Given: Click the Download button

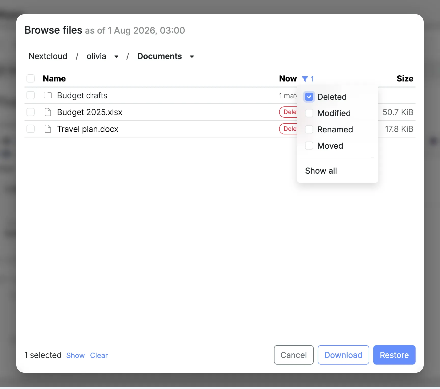Looking at the screenshot, I should [x=343, y=355].
